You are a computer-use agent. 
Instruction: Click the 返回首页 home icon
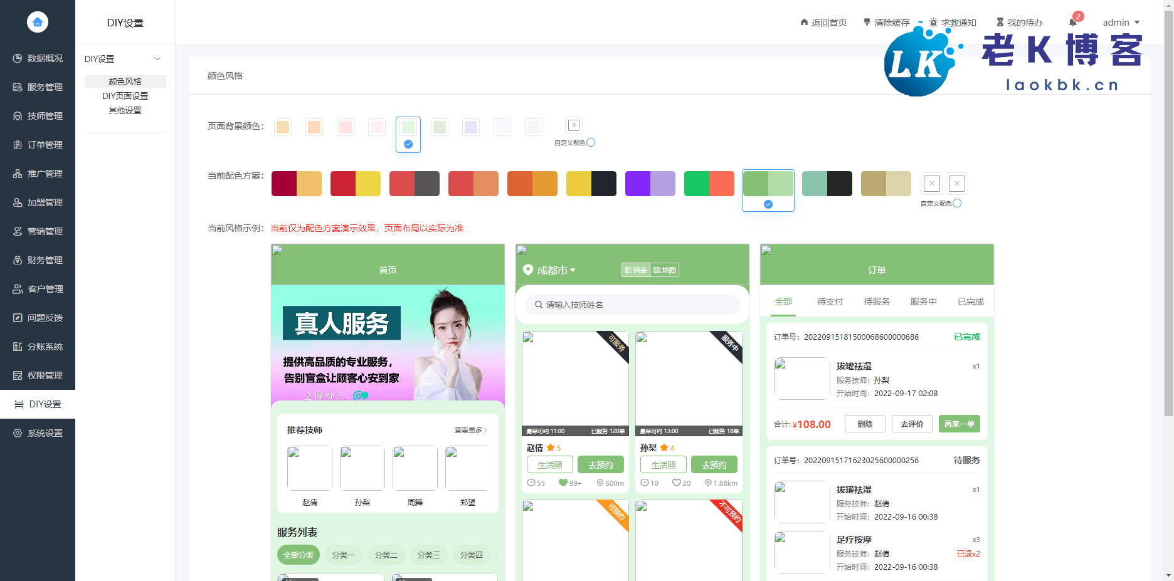pos(804,23)
